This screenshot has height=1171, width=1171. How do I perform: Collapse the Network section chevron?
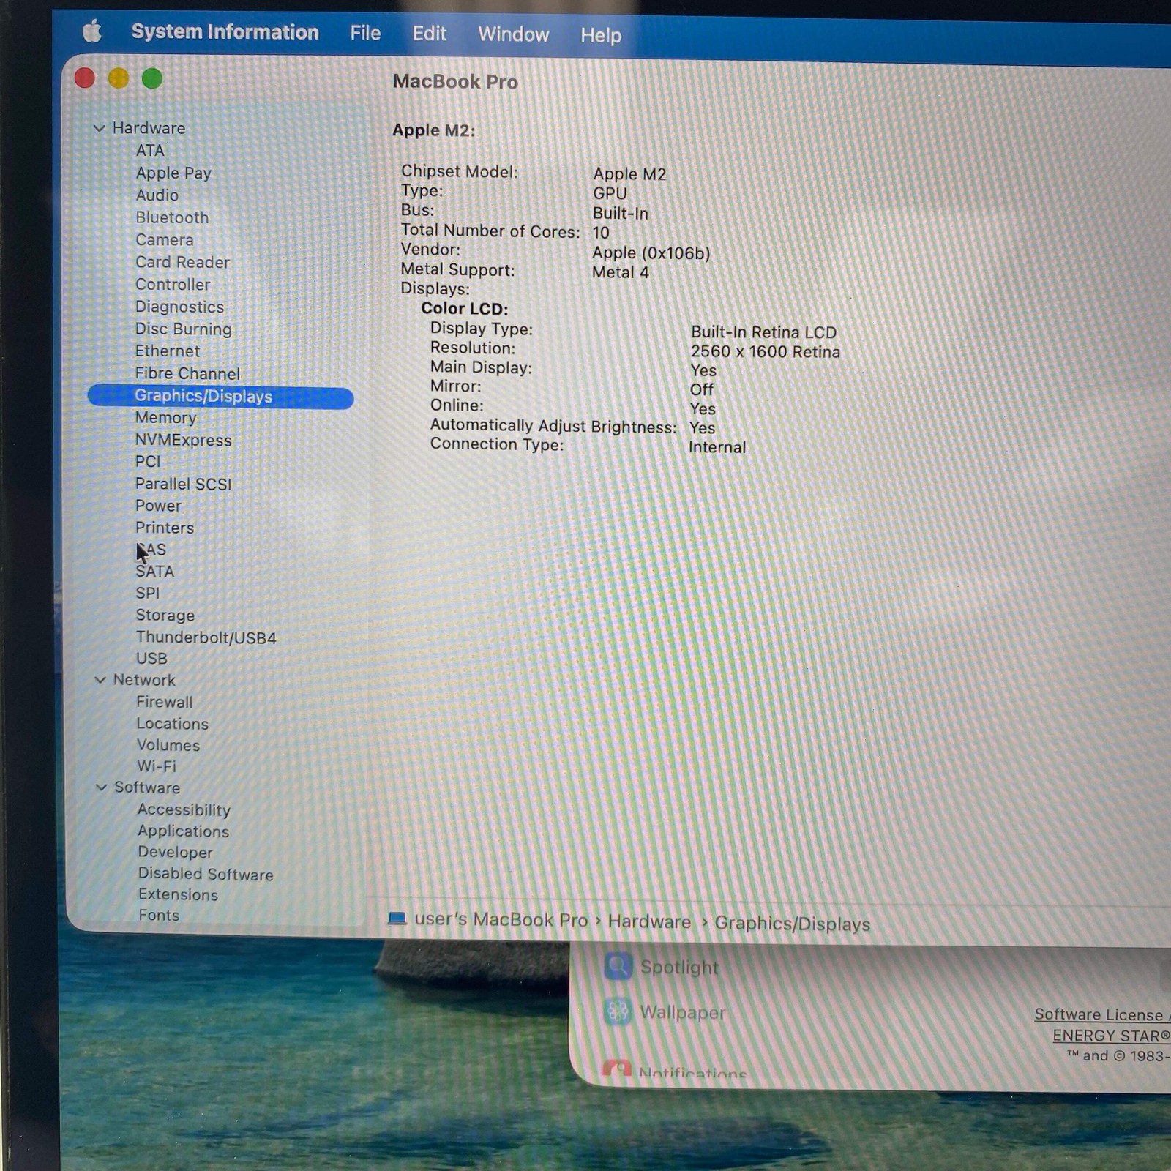click(x=100, y=680)
